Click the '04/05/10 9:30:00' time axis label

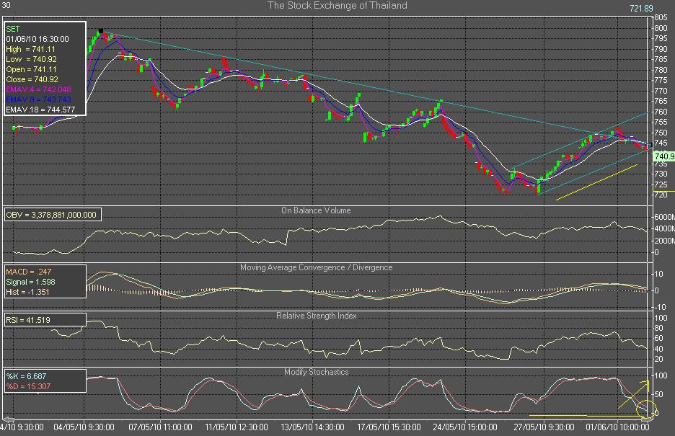click(x=84, y=427)
